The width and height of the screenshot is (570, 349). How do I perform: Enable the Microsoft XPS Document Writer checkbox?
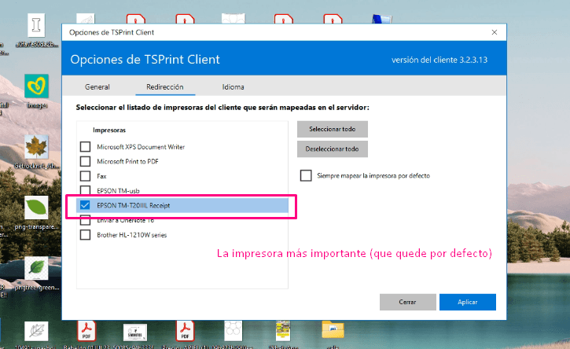[x=85, y=147]
